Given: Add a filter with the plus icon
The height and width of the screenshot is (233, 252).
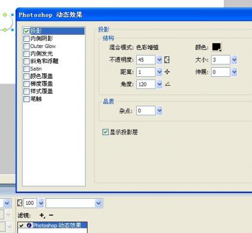Looking at the screenshot, I should (x=42, y=216).
